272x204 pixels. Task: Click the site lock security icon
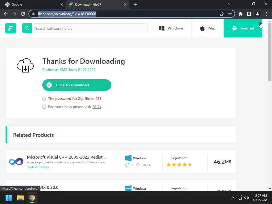pyautogui.click(x=33, y=14)
